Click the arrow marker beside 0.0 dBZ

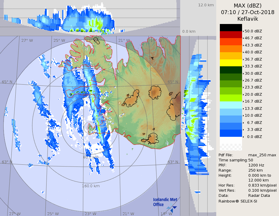243,137
